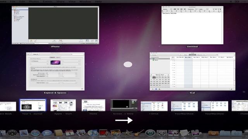This screenshot has width=248, height=139.
Task: Open the Edit menu
Action: point(22,2)
